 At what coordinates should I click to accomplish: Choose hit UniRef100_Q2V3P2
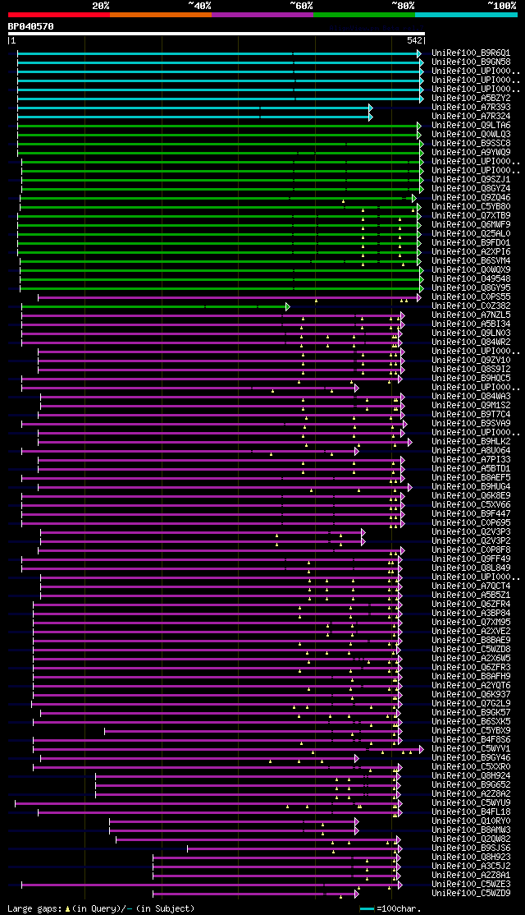click(472, 541)
